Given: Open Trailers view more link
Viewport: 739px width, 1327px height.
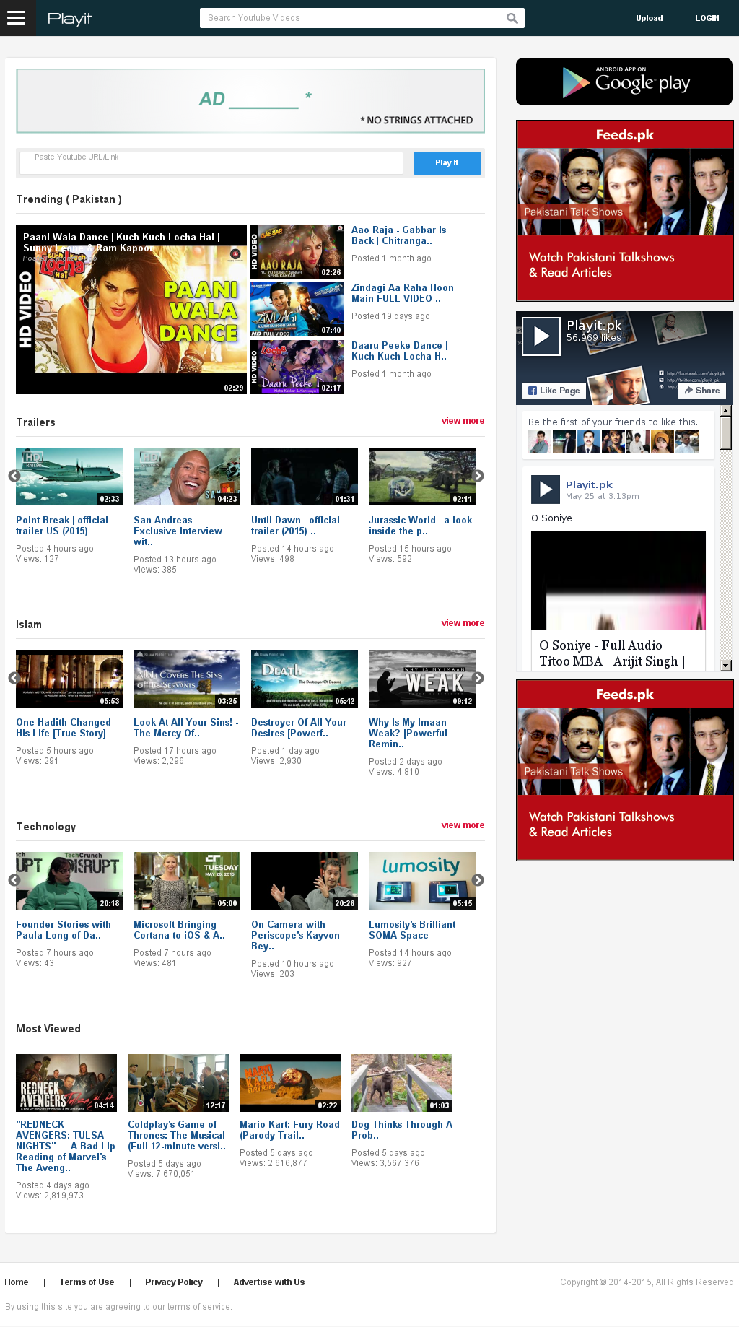Looking at the screenshot, I should (463, 421).
